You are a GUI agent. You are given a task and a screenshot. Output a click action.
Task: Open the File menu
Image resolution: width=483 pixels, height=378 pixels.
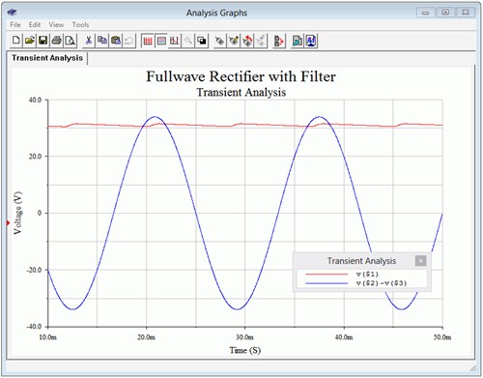coord(15,24)
